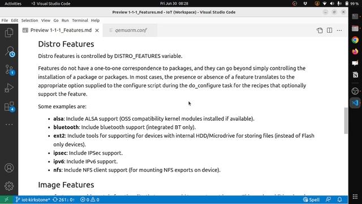Open the More Actions editor menu
The width and height of the screenshot is (362, 204).
pyautogui.click(x=339, y=30)
